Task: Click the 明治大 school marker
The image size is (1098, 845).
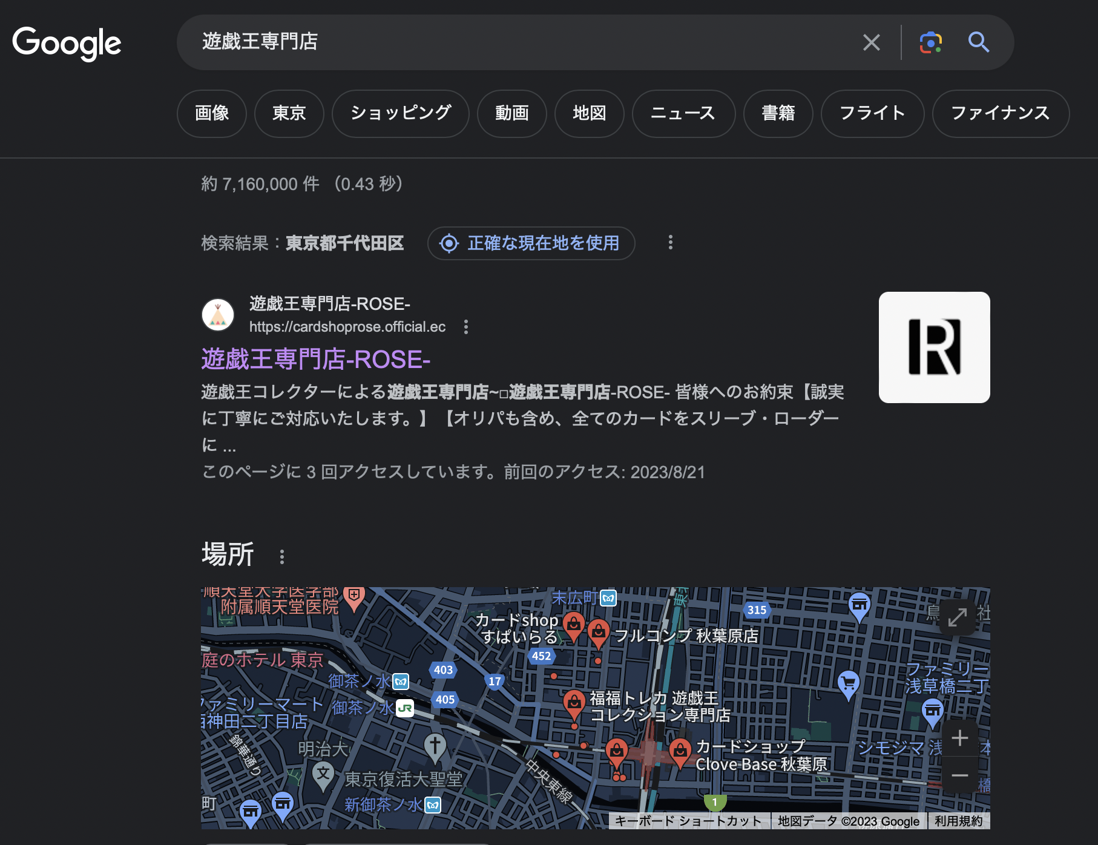Action: point(323,775)
